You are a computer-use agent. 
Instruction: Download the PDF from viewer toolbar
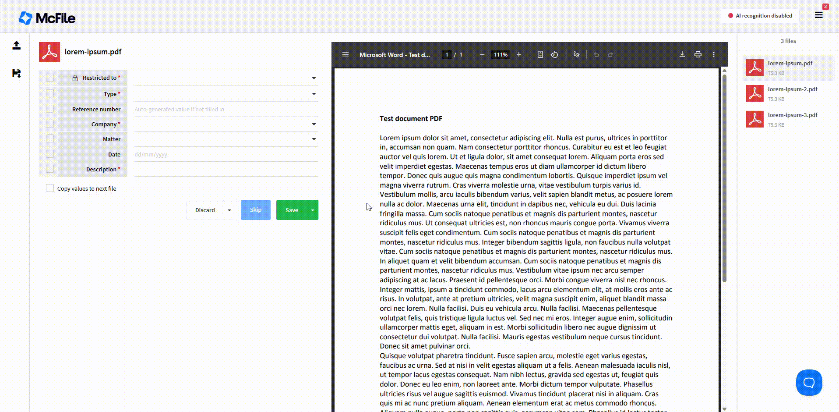(682, 55)
